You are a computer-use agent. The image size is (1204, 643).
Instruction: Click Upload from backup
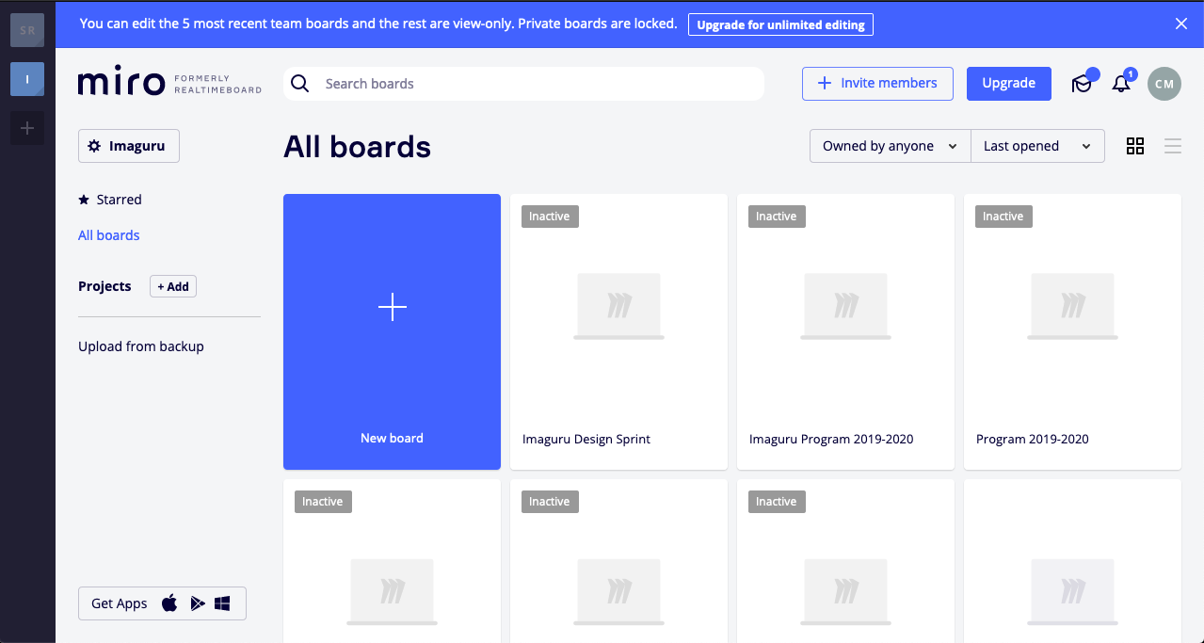click(x=141, y=346)
